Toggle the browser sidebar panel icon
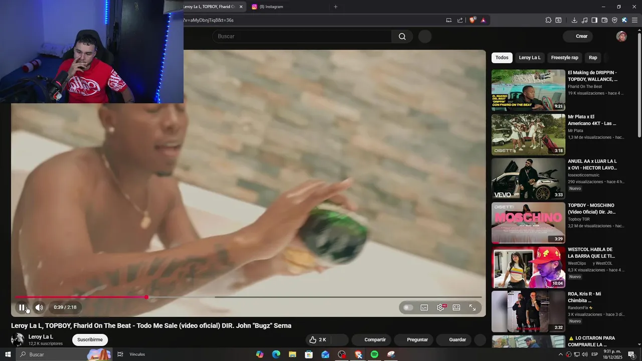Image resolution: width=642 pixels, height=361 pixels. (594, 20)
